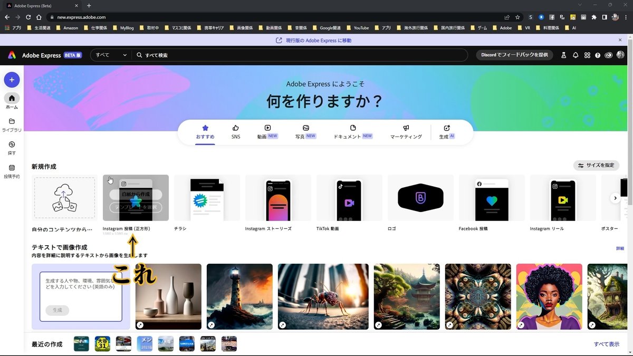Open the Adobe account avatar
Screen dimensions: 633x356
(x=620, y=55)
